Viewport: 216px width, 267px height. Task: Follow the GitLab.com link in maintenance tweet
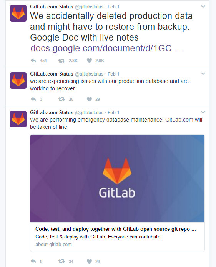[x=179, y=120]
